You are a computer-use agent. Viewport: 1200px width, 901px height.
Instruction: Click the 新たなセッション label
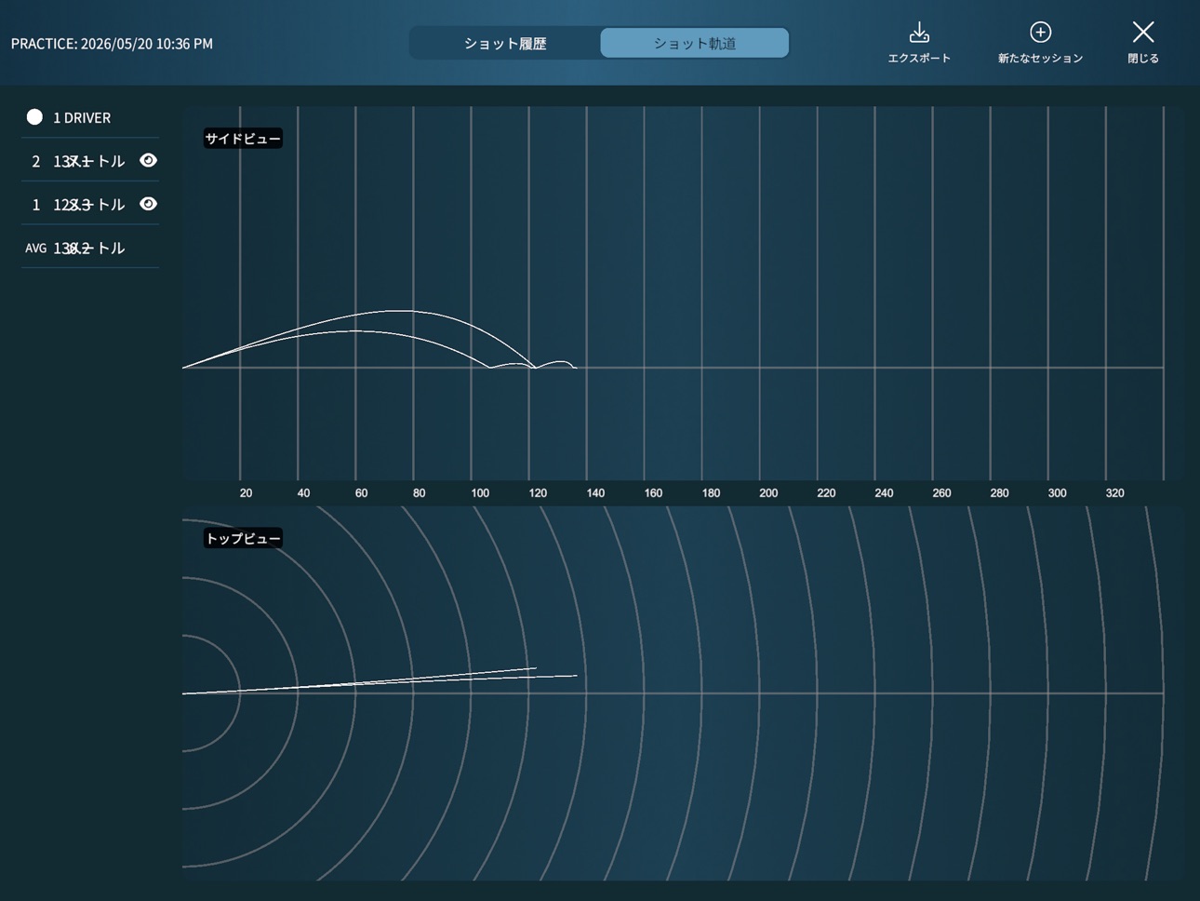point(1040,59)
